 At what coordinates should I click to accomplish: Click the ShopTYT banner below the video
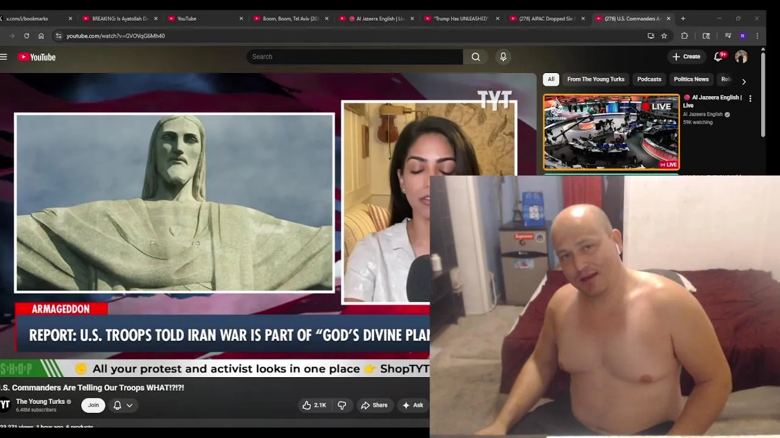[x=214, y=369]
